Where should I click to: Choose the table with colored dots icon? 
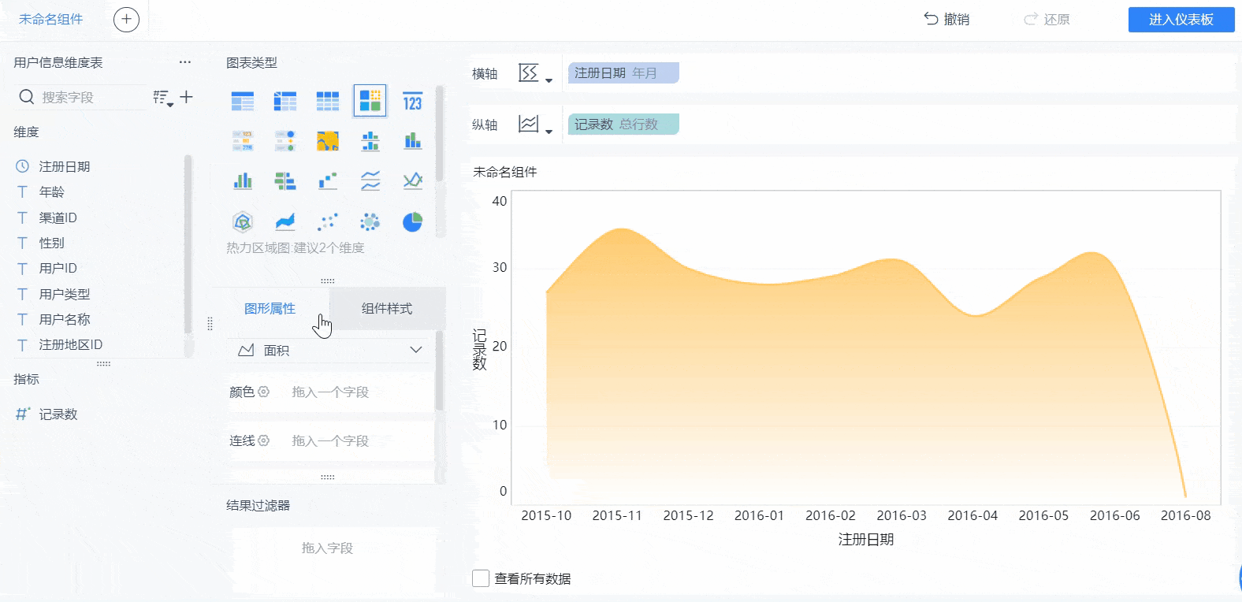click(285, 141)
